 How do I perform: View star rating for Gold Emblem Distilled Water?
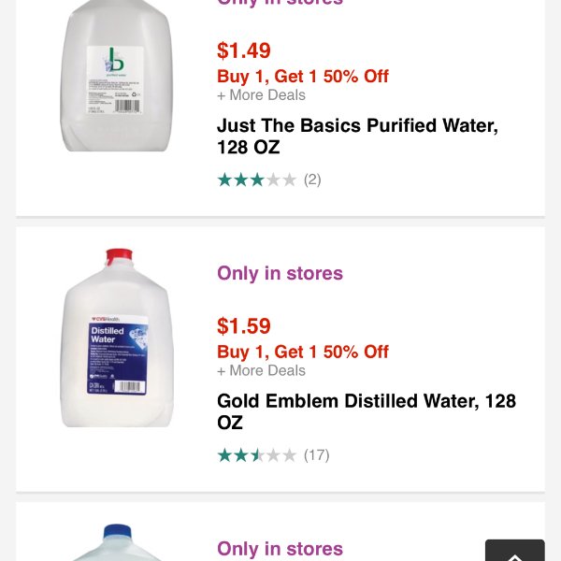[257, 455]
